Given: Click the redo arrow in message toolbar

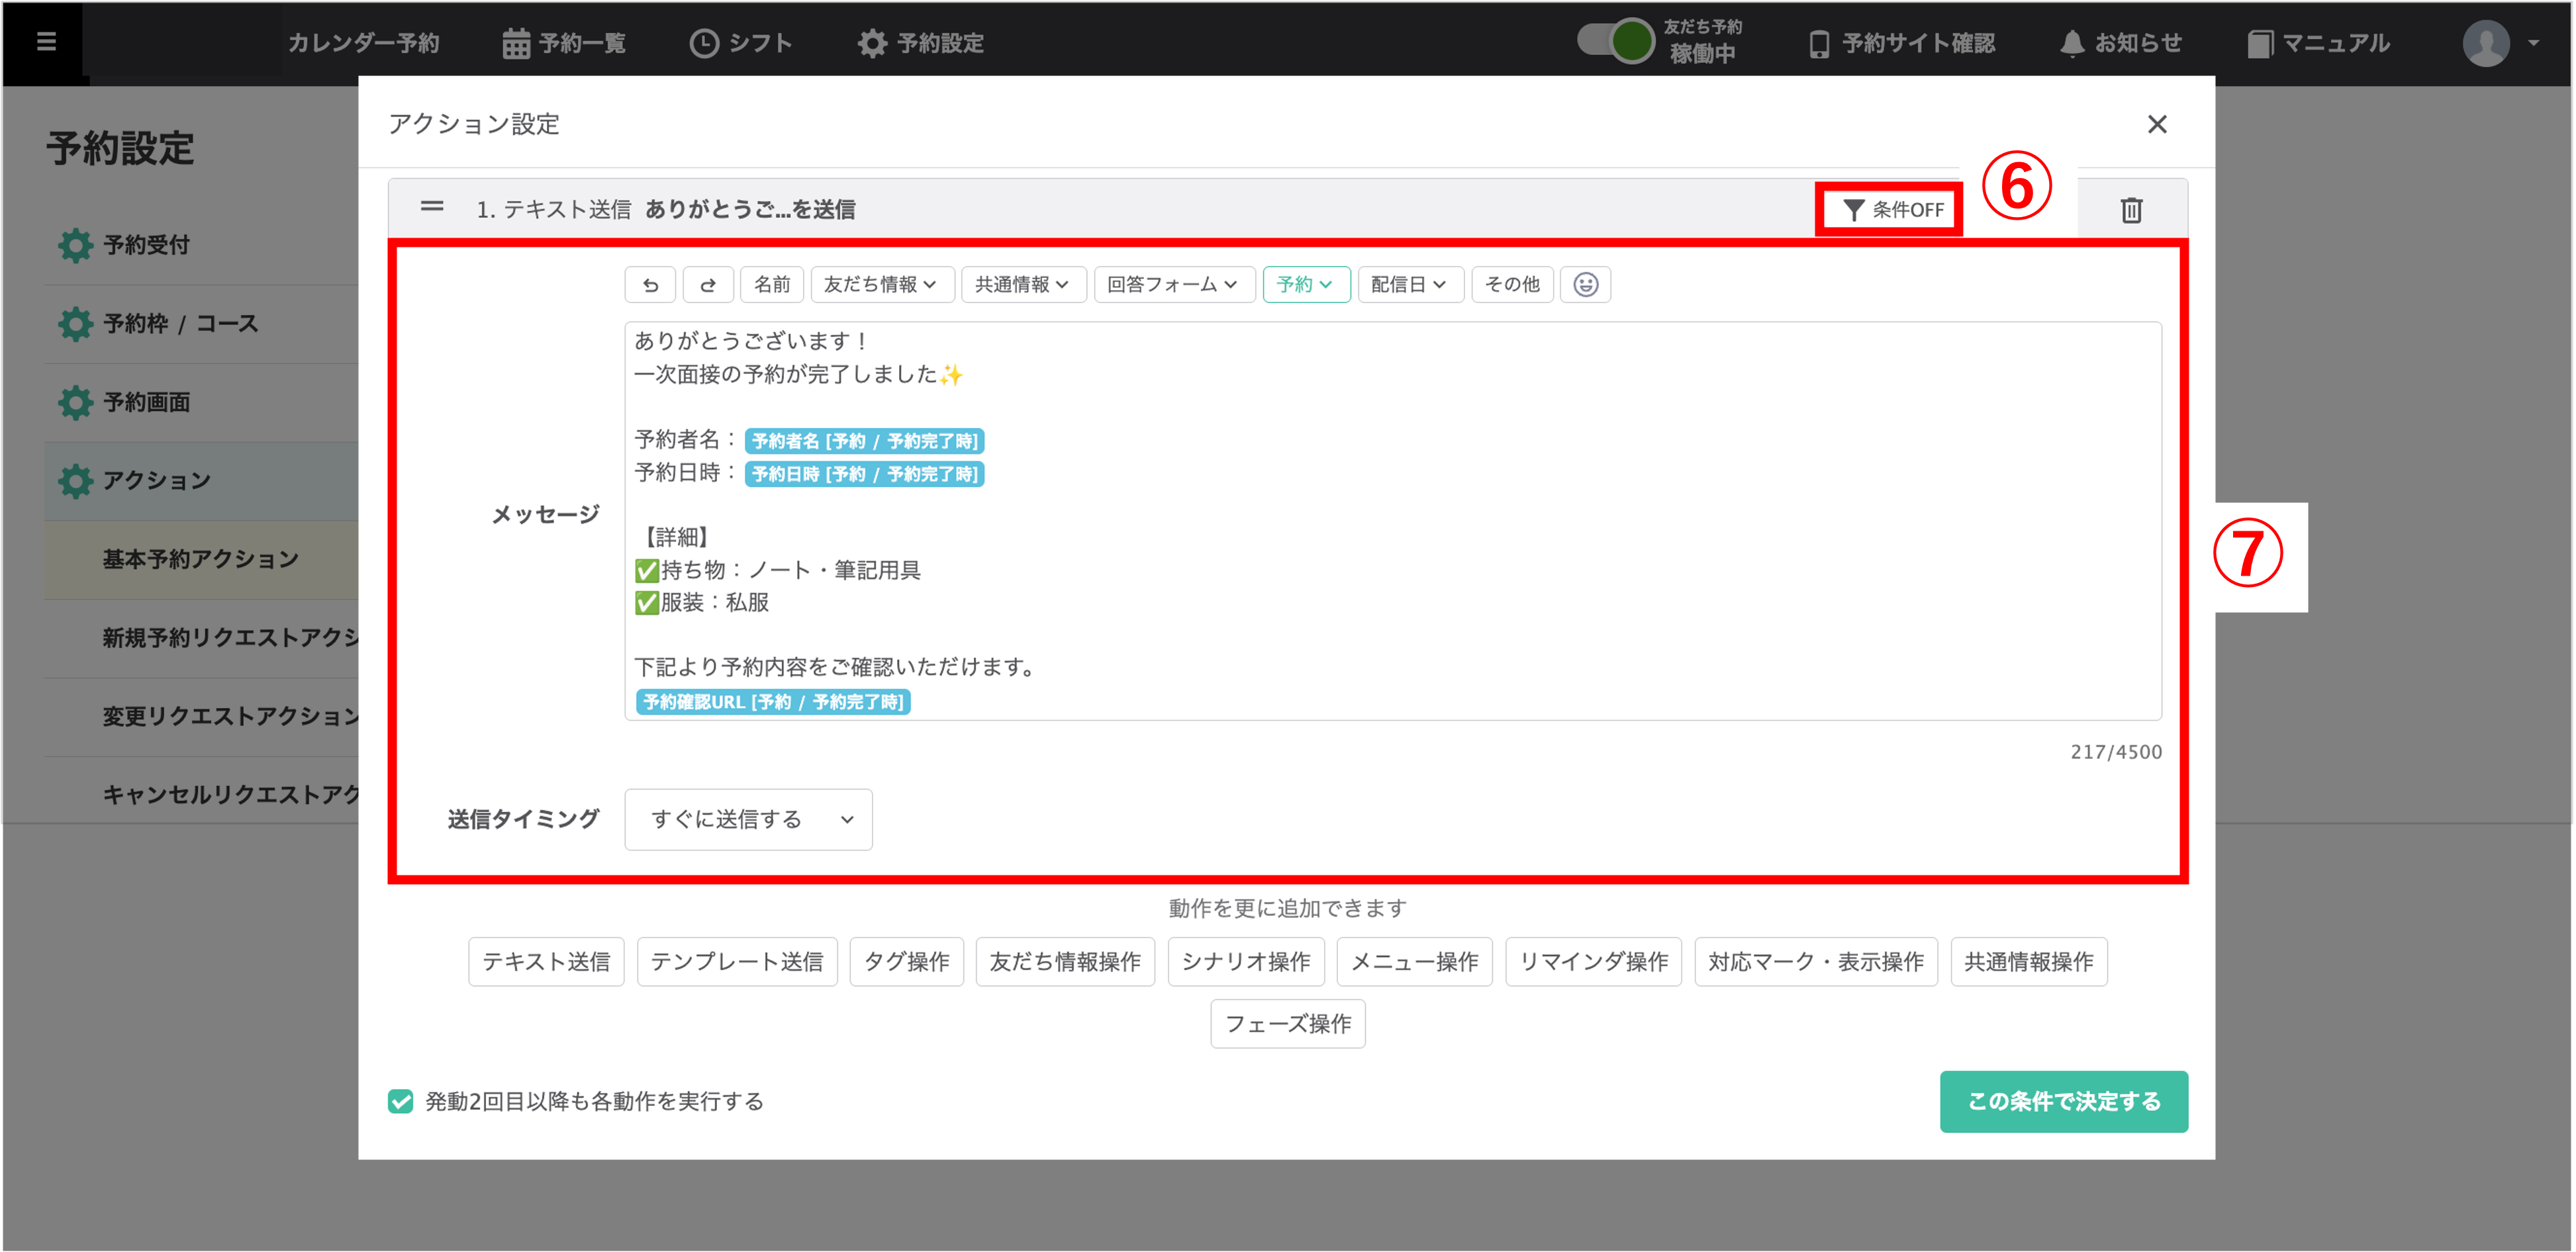Looking at the screenshot, I should coord(708,285).
